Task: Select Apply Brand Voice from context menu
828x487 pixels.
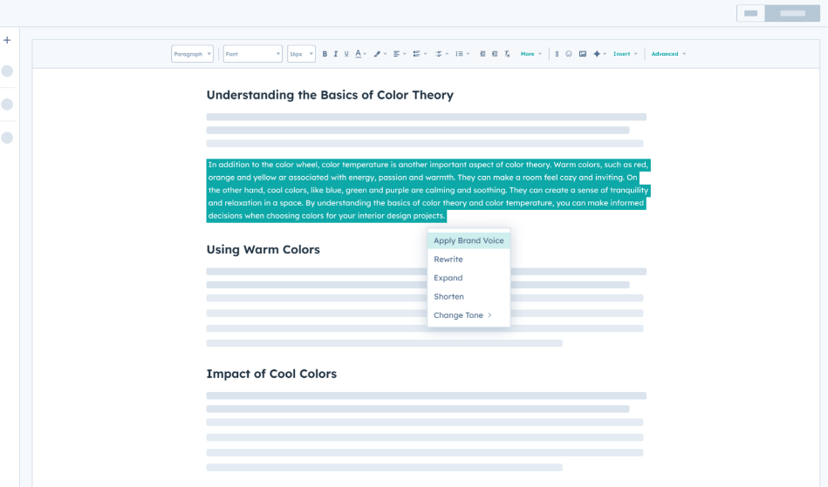Action: click(469, 240)
